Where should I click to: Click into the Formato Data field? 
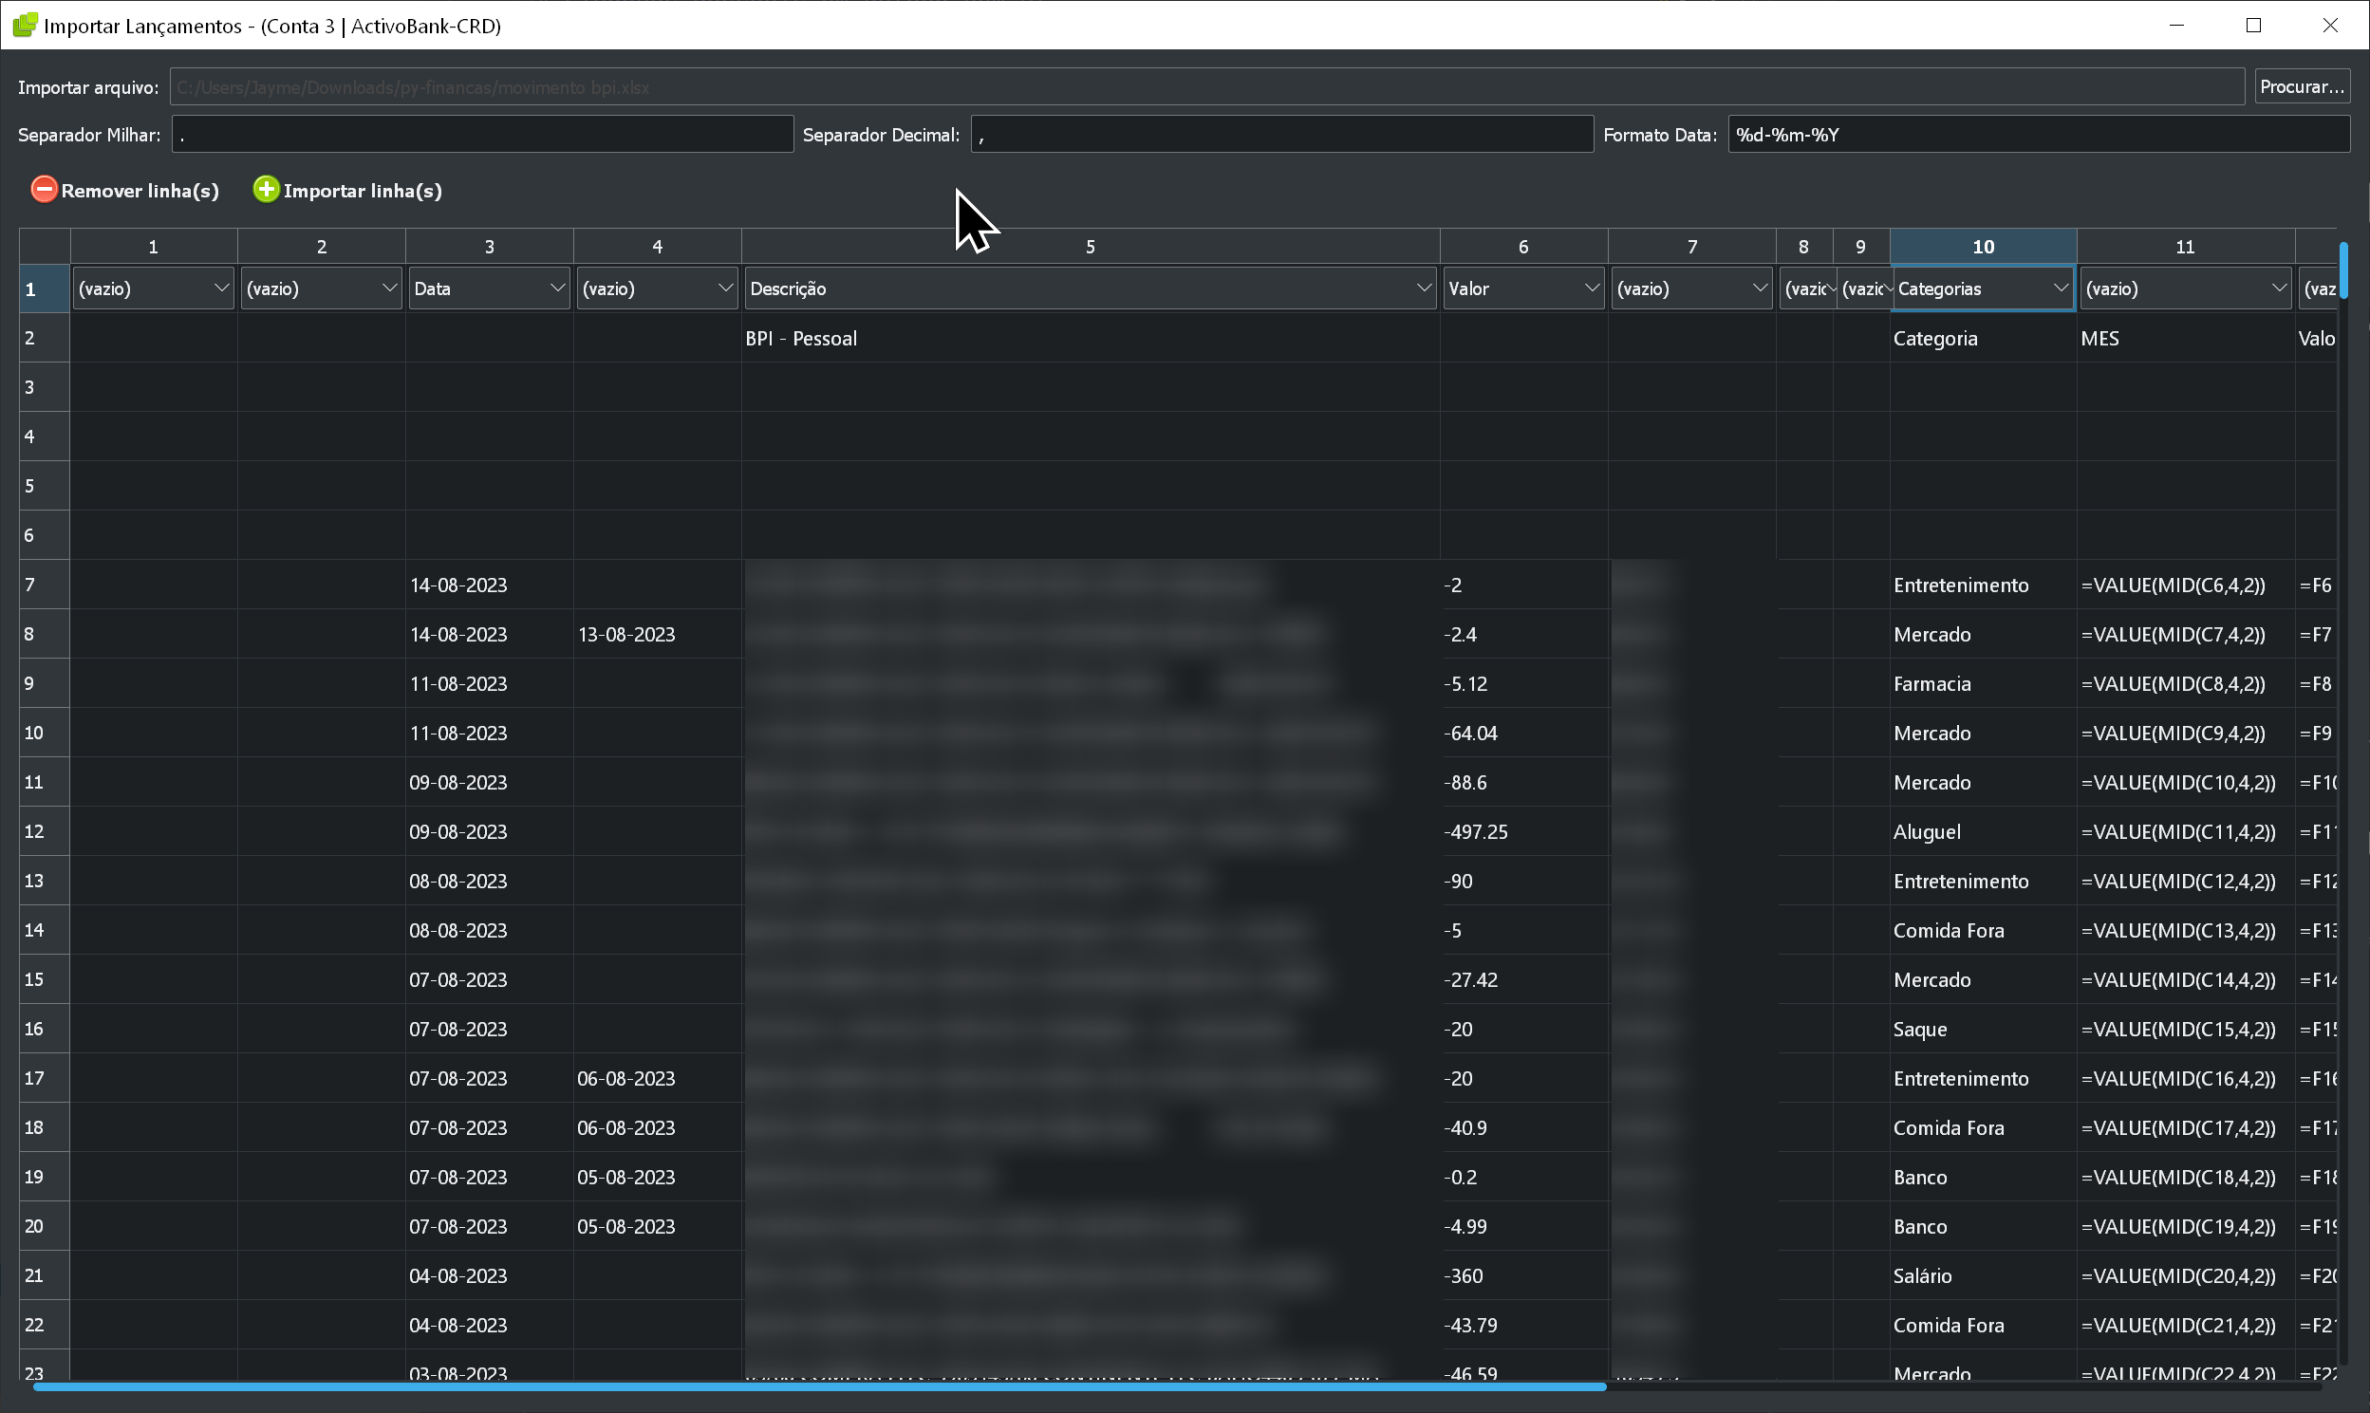(2038, 134)
